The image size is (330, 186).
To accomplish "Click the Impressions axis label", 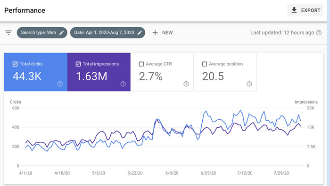I will point(306,102).
